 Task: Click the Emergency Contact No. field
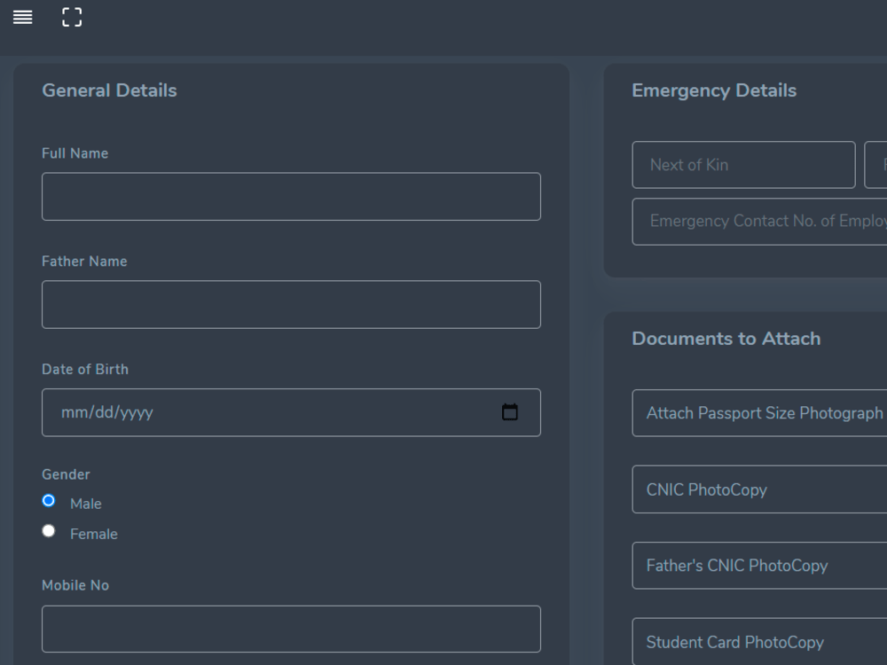point(759,221)
